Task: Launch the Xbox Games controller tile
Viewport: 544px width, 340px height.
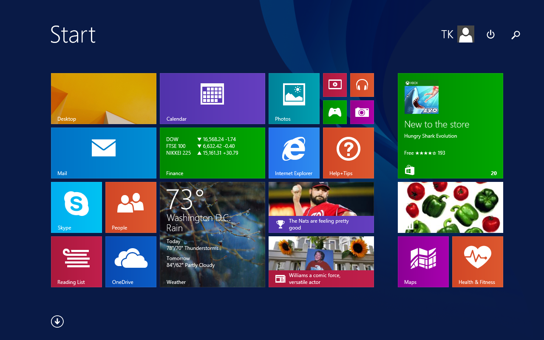Action: click(335, 112)
